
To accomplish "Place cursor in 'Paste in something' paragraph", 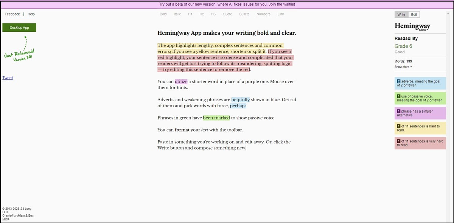I will [x=224, y=145].
